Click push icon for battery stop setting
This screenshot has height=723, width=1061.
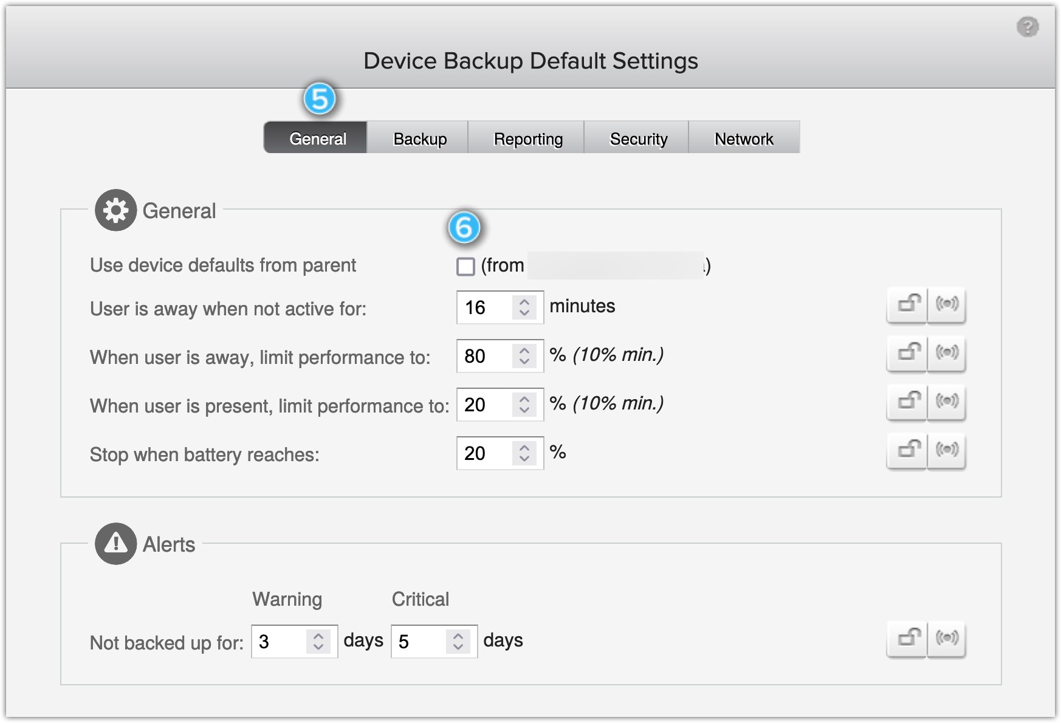[x=947, y=450]
